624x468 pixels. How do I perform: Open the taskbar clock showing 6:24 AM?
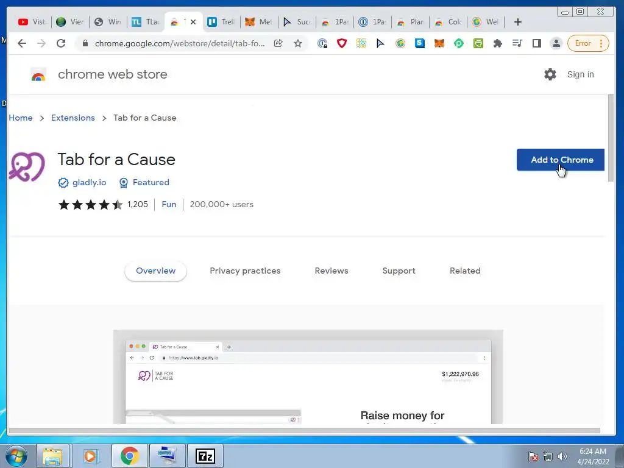pos(593,456)
